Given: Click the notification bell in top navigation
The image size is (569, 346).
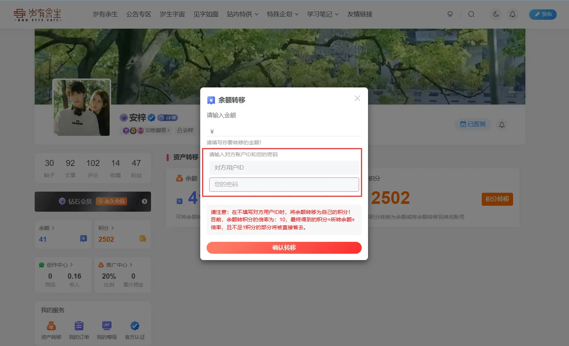Looking at the screenshot, I should [x=512, y=14].
